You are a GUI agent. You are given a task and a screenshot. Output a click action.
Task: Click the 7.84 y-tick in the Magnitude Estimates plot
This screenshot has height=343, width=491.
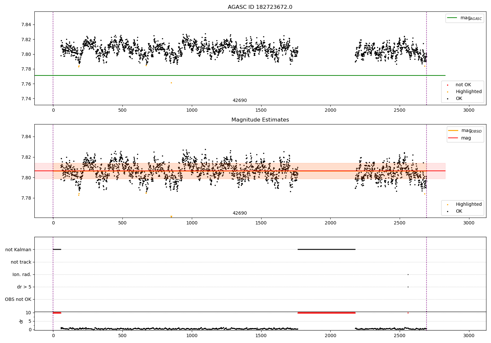point(26,137)
